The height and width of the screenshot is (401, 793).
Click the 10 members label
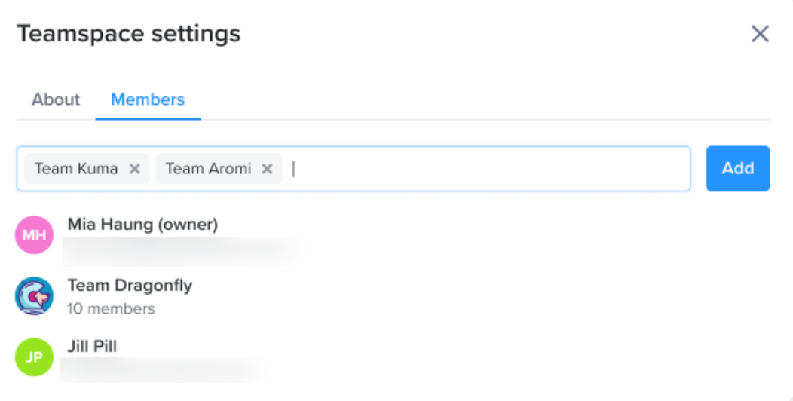[112, 308]
